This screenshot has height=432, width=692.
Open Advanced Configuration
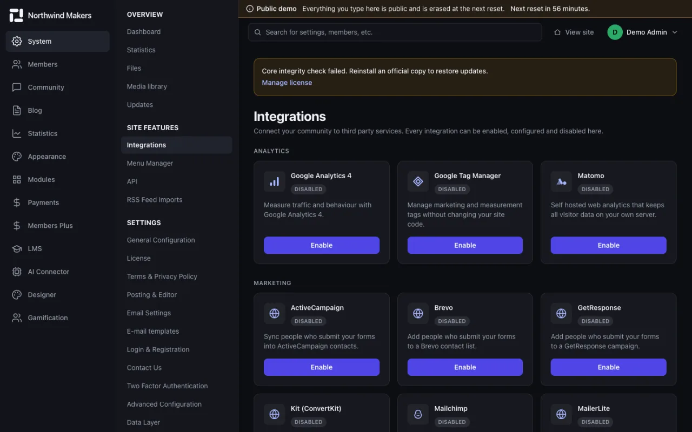(x=164, y=404)
